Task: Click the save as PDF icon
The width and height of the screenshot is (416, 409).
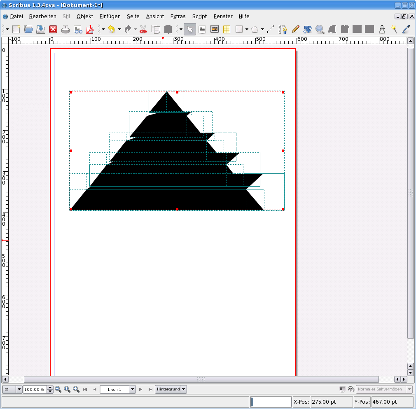Action: coord(90,29)
